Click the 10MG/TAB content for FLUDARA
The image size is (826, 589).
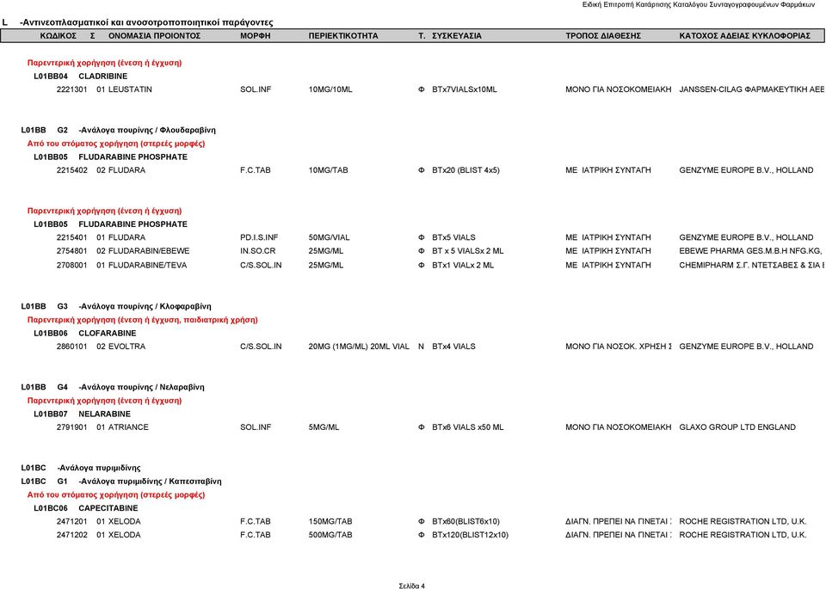pos(328,170)
